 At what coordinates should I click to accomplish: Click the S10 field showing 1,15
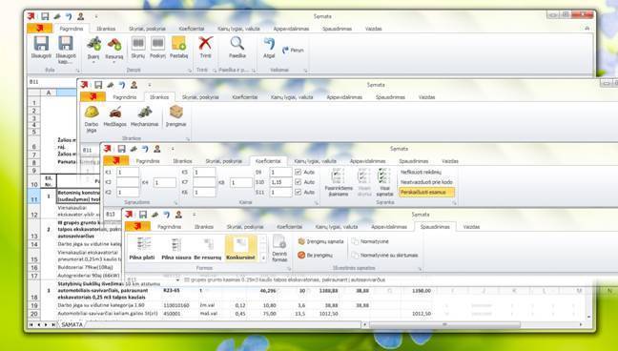pos(280,182)
